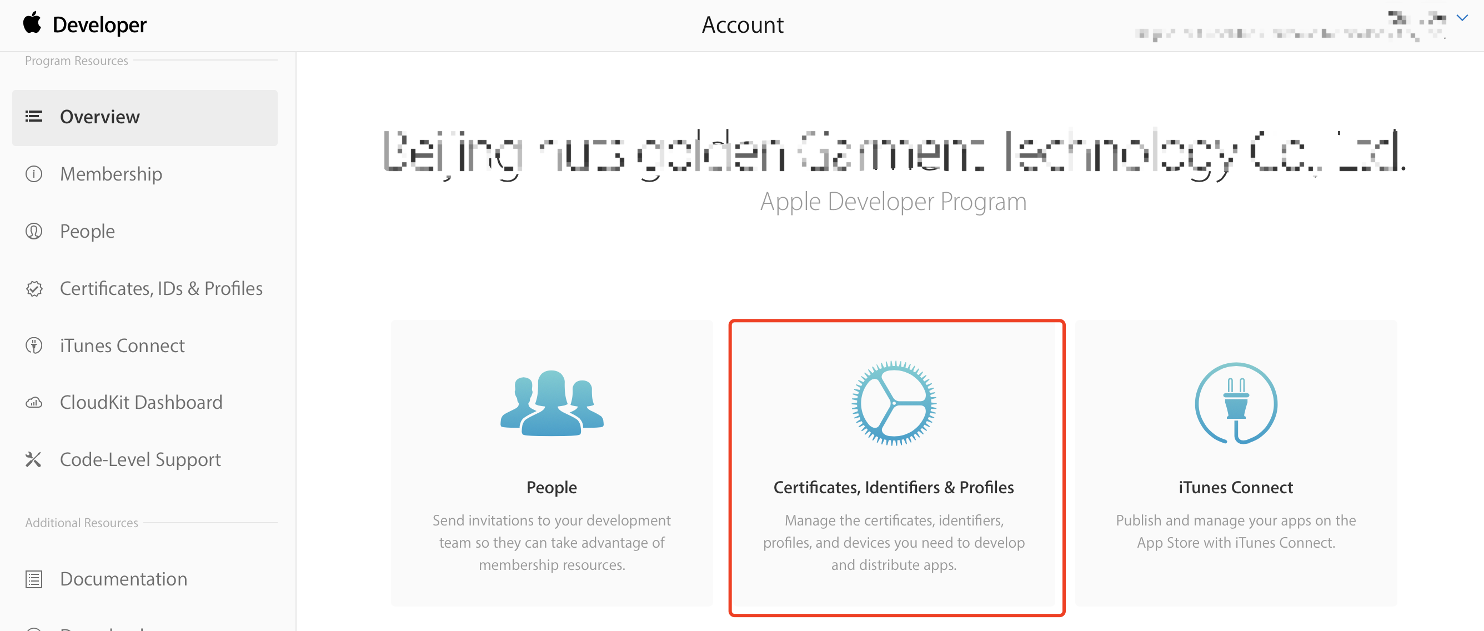Expand the account dropdown chevron
Image resolution: width=1484 pixels, height=631 pixels.
1462,18
